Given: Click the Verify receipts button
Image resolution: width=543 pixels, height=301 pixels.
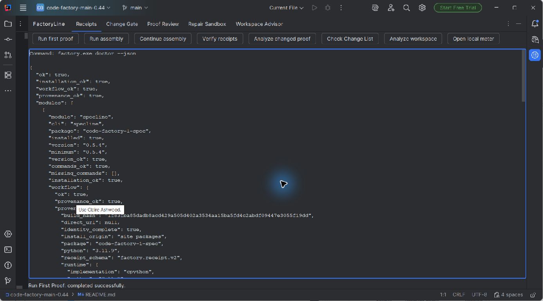Looking at the screenshot, I should click(x=220, y=39).
